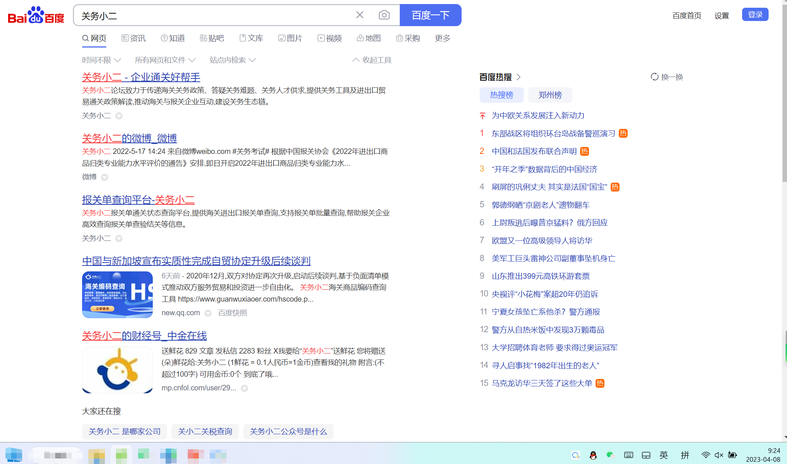Open result 关务小二的财经号_中金在线
Screen dimensions: 787x464
144,336
